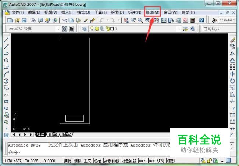Click the Offset modify tool
Screen dimensions: 239x166
232,60
